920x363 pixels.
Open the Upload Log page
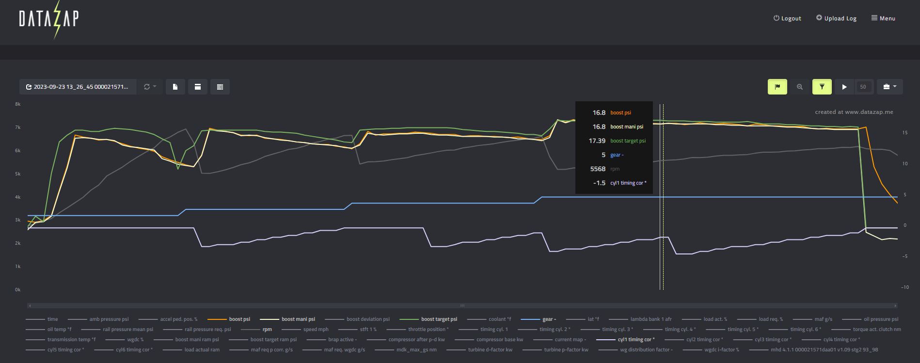[836, 18]
